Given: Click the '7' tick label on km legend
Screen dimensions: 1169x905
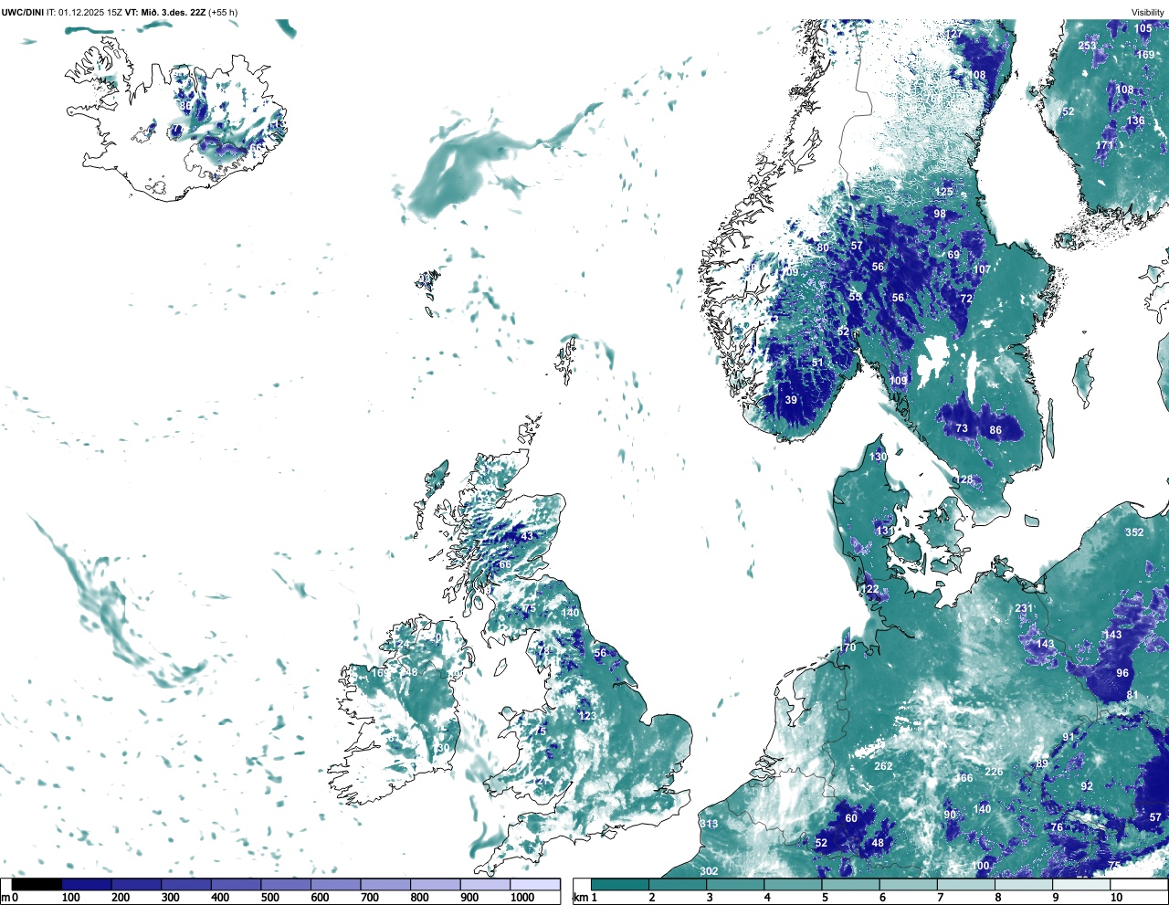Looking at the screenshot, I should (940, 898).
